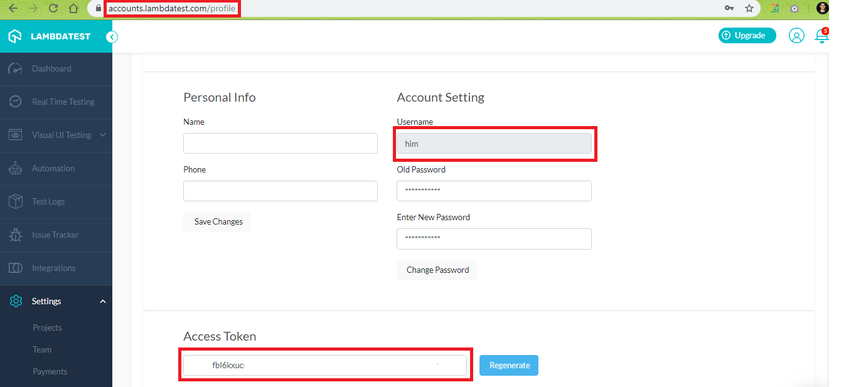Click the Dashboard gauge icon
Image resolution: width=856 pixels, height=387 pixels.
click(16, 69)
